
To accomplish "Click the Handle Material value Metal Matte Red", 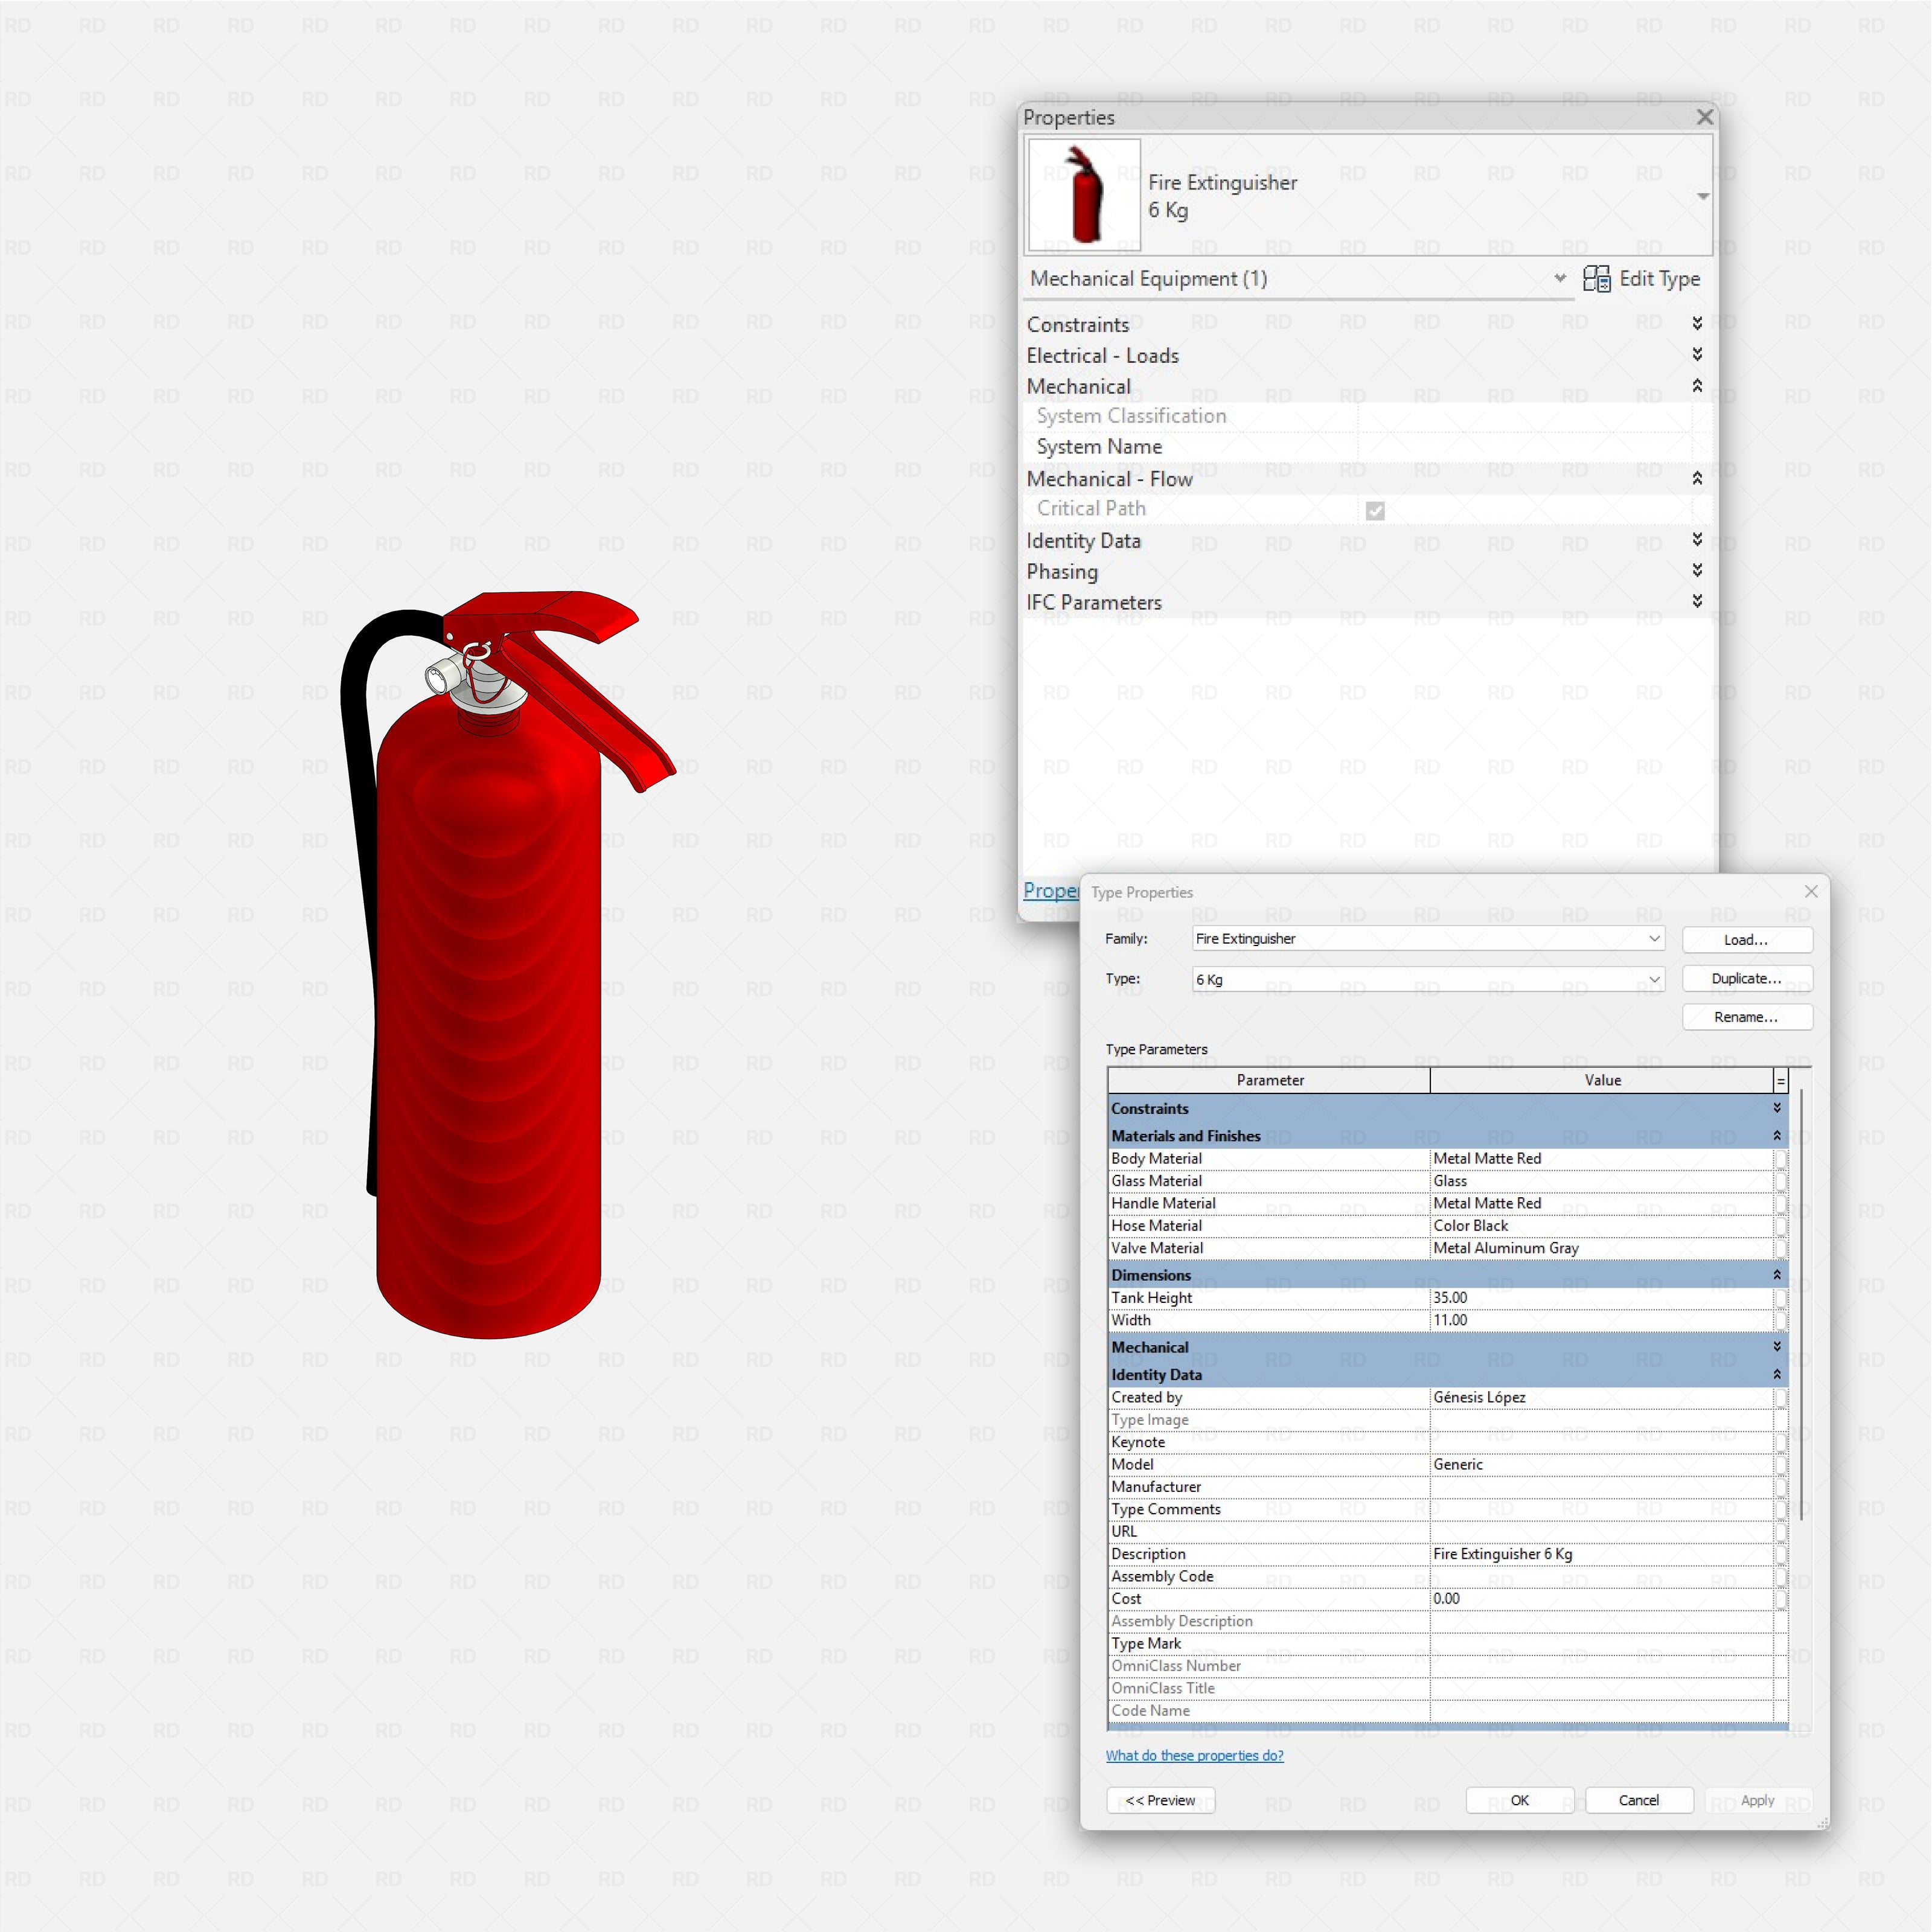I will click(1601, 1203).
